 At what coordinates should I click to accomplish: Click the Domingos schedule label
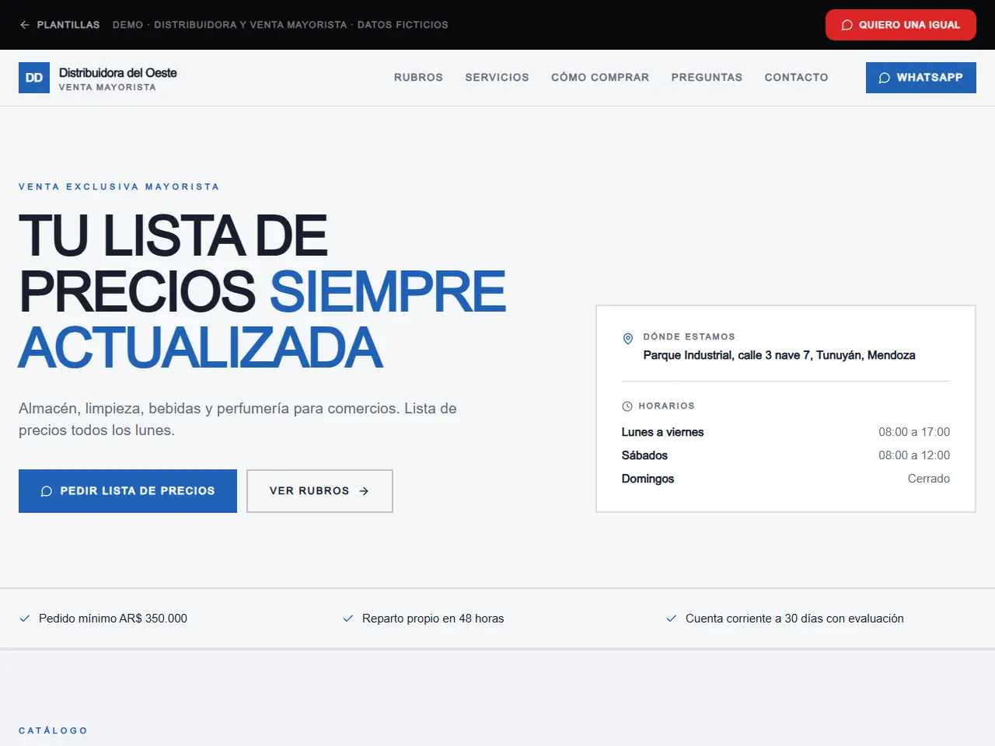click(648, 479)
